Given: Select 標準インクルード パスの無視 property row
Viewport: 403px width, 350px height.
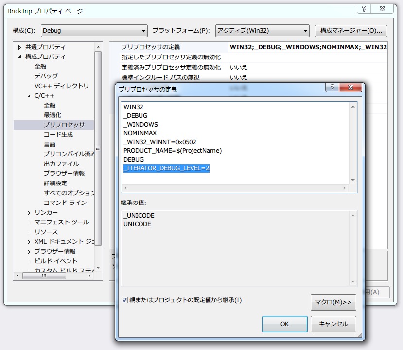Looking at the screenshot, I should (254, 77).
